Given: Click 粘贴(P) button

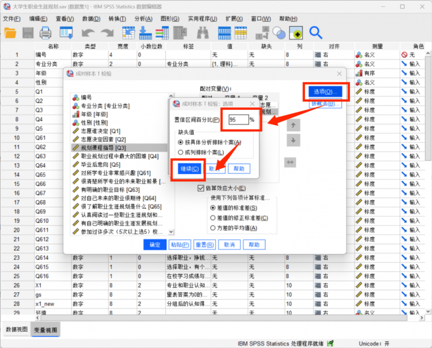Looking at the screenshot, I should coord(180,244).
